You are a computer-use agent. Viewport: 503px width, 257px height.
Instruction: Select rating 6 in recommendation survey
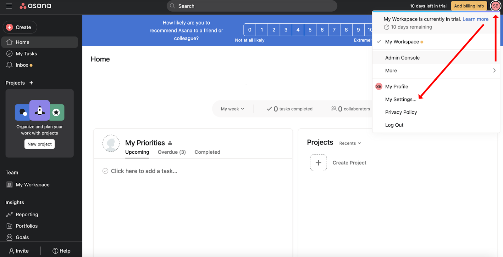(x=322, y=30)
